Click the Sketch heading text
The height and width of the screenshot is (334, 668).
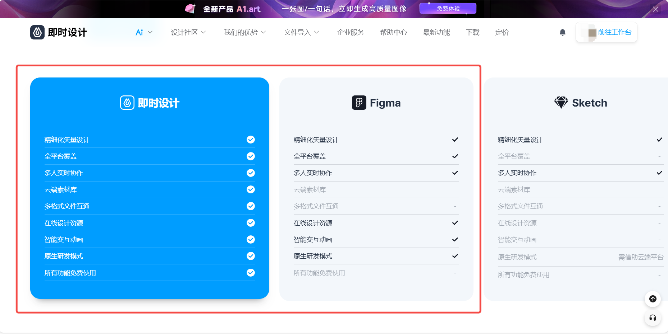pos(590,103)
